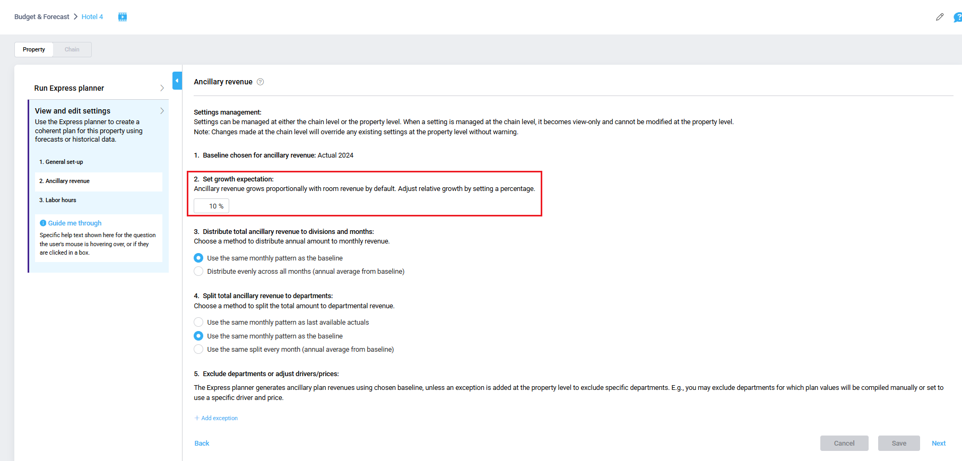Screen dimensions: 962x461
Task: Select Distribute evenly across all months
Action: tap(198, 271)
